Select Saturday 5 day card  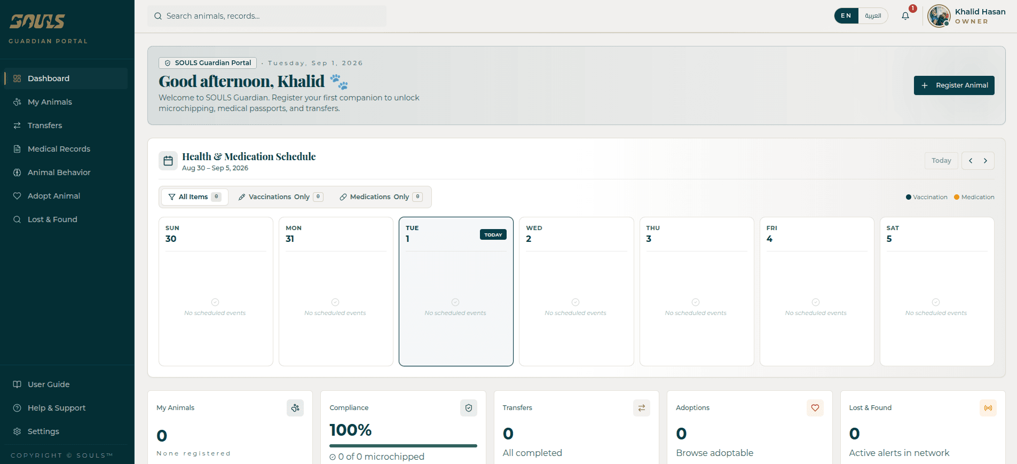937,292
